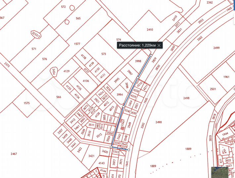Click cadastral parcel 1577
The height and width of the screenshot is (178, 235).
[77, 44]
